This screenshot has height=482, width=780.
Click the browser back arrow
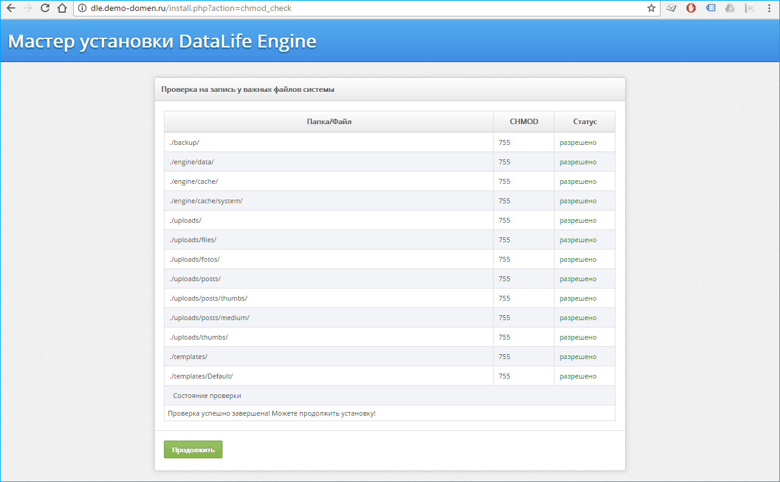pos(10,9)
